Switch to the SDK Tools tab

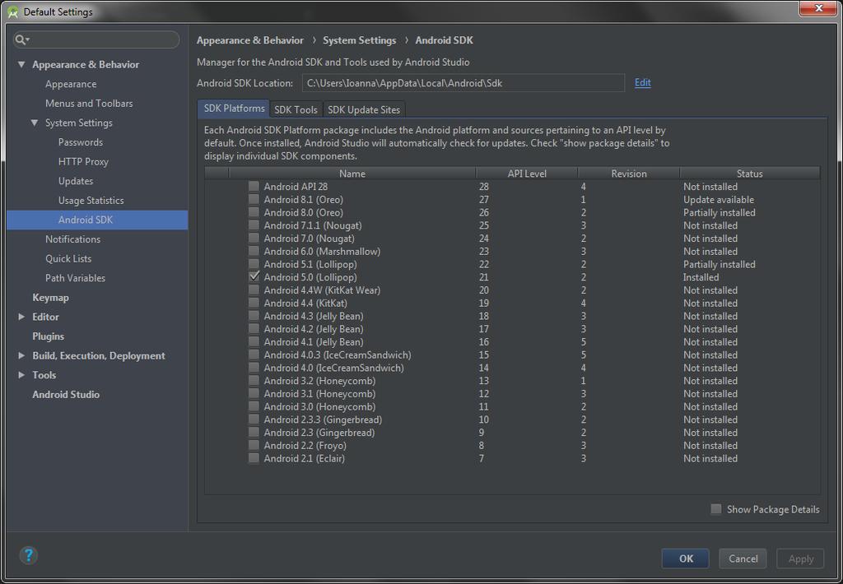point(296,109)
